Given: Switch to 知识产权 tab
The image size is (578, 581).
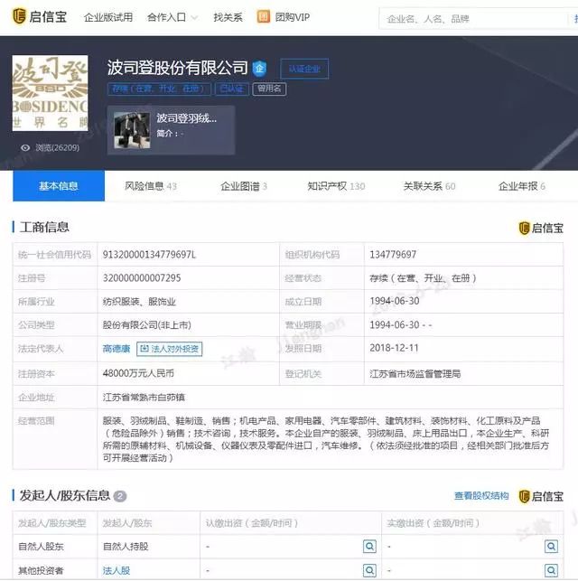Looking at the screenshot, I should 336,186.
